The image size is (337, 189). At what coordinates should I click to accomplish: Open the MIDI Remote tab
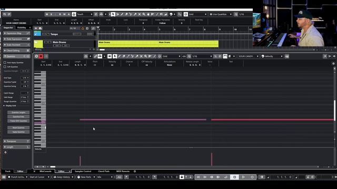(123, 171)
